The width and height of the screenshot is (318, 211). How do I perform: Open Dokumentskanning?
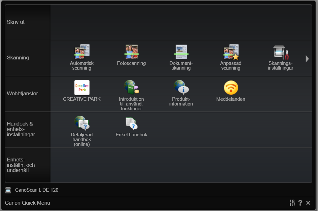pyautogui.click(x=181, y=52)
